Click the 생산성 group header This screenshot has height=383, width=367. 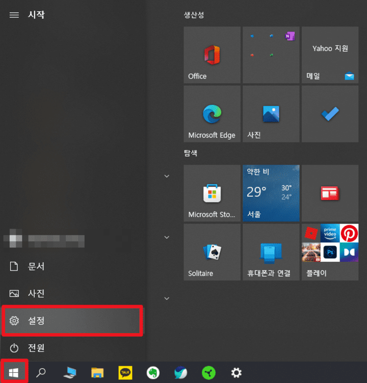tap(194, 15)
